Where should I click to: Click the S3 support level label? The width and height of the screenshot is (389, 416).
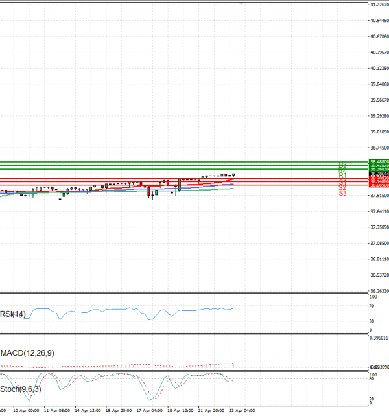point(342,193)
